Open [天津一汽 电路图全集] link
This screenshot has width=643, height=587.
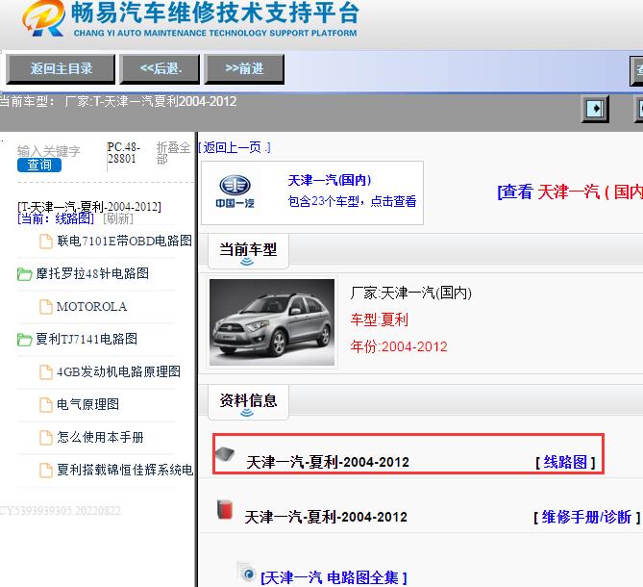(x=334, y=577)
